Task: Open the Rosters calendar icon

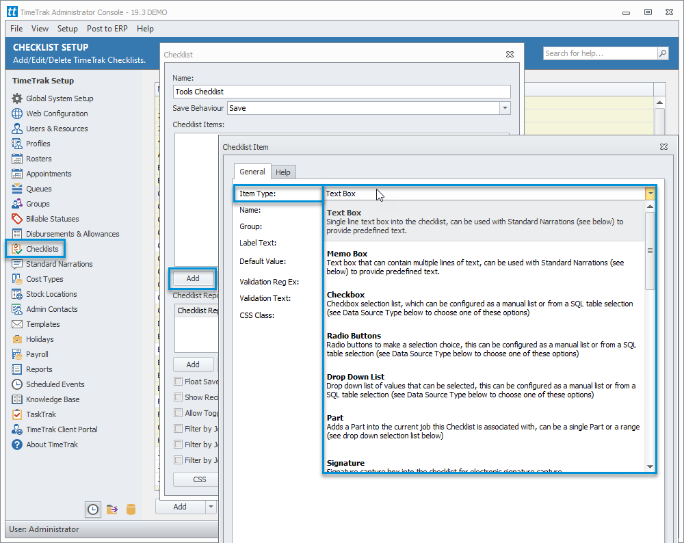Action: click(17, 159)
